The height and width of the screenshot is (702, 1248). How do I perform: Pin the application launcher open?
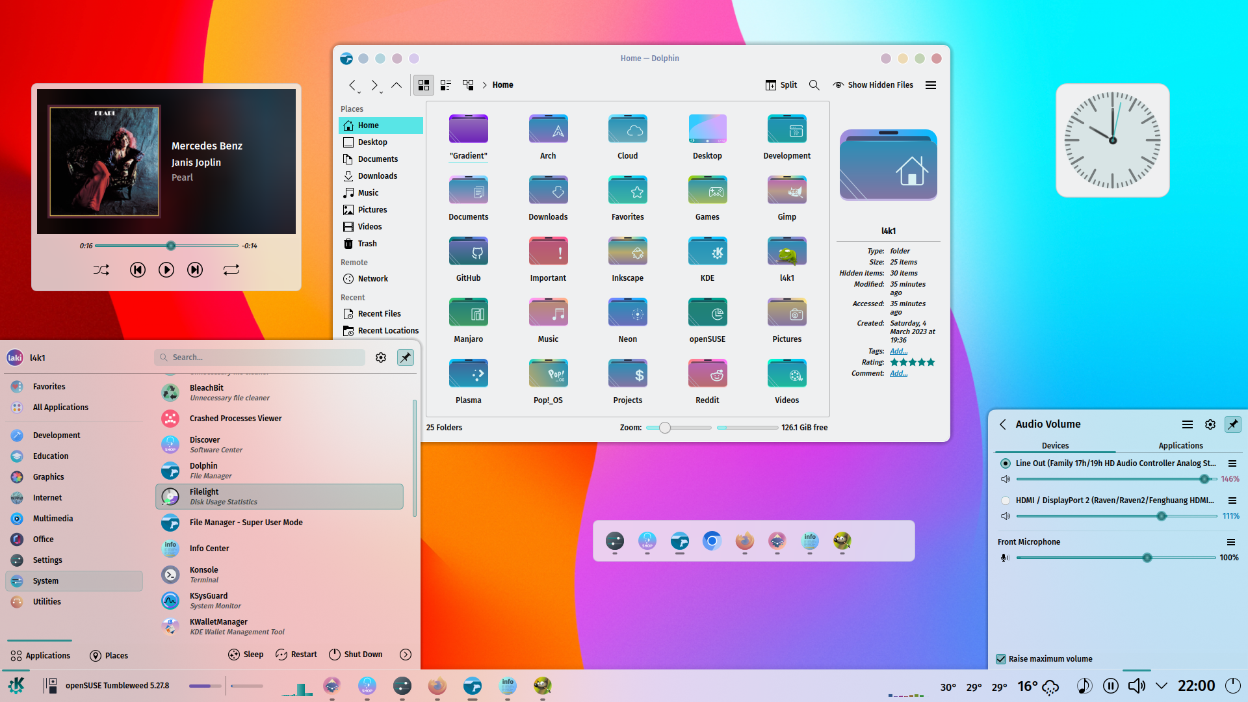(x=406, y=357)
